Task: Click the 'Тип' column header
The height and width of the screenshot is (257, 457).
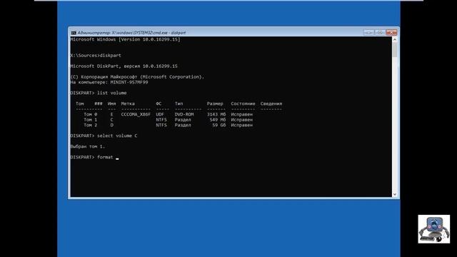Action: click(179, 104)
